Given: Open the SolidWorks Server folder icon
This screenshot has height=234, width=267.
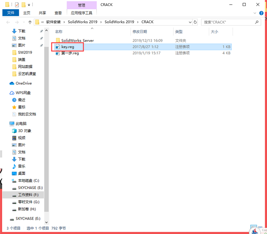Looking at the screenshot, I should [x=58, y=41].
